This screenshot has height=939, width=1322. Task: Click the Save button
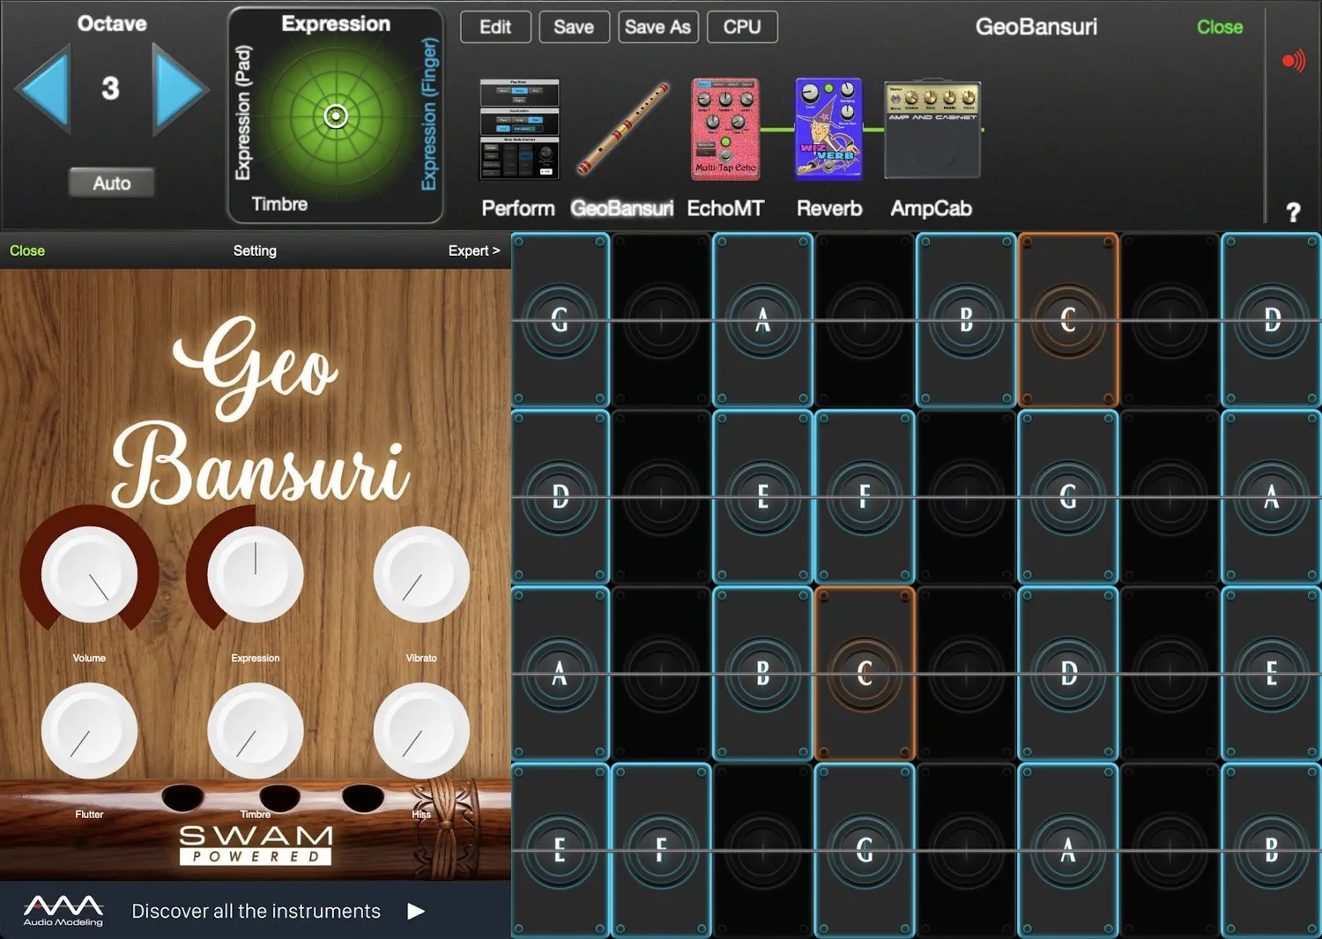click(x=574, y=27)
